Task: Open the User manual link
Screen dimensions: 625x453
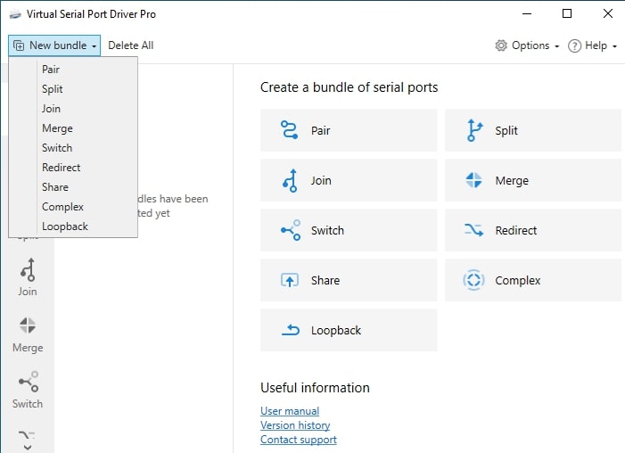Action: [x=290, y=411]
